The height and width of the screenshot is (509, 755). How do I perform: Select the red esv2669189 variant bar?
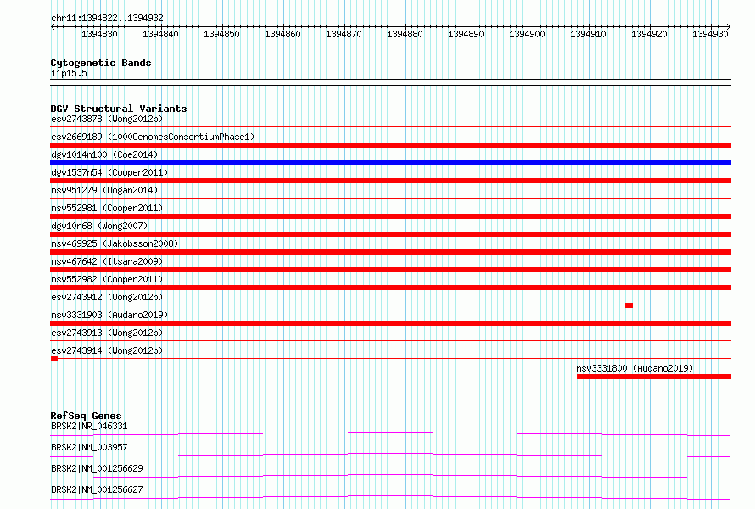390,145
